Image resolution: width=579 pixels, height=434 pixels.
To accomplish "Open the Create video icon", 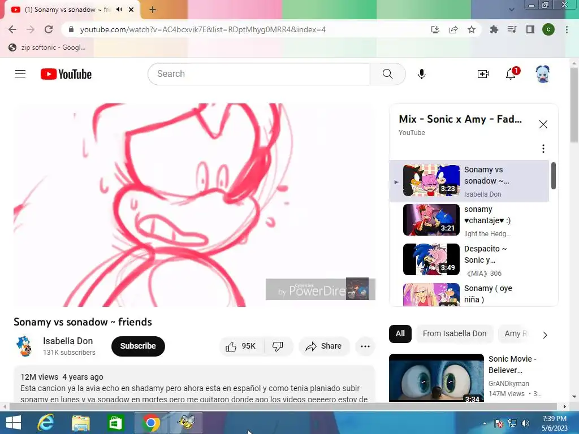I will 483,74.
